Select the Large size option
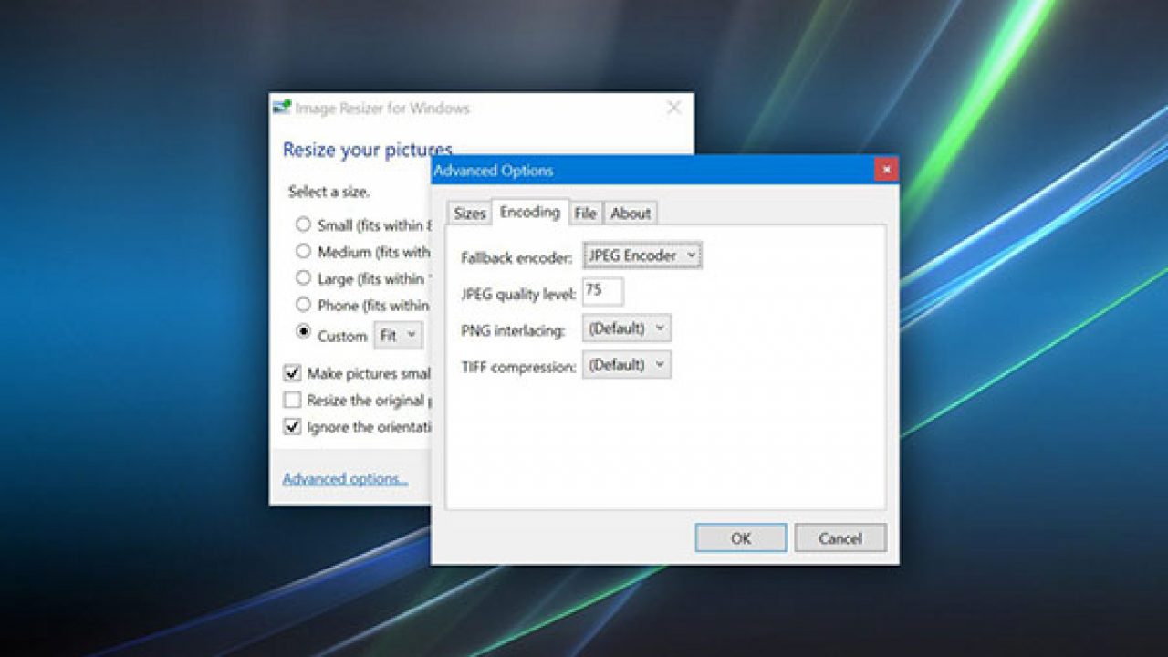The width and height of the screenshot is (1168, 657). point(304,277)
